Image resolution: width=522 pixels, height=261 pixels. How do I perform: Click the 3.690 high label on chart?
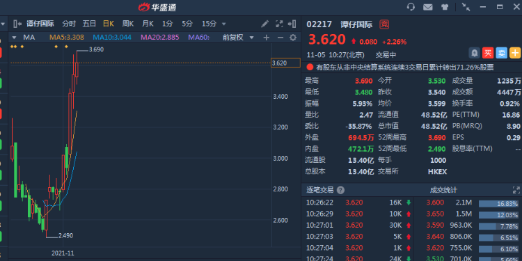click(x=96, y=49)
